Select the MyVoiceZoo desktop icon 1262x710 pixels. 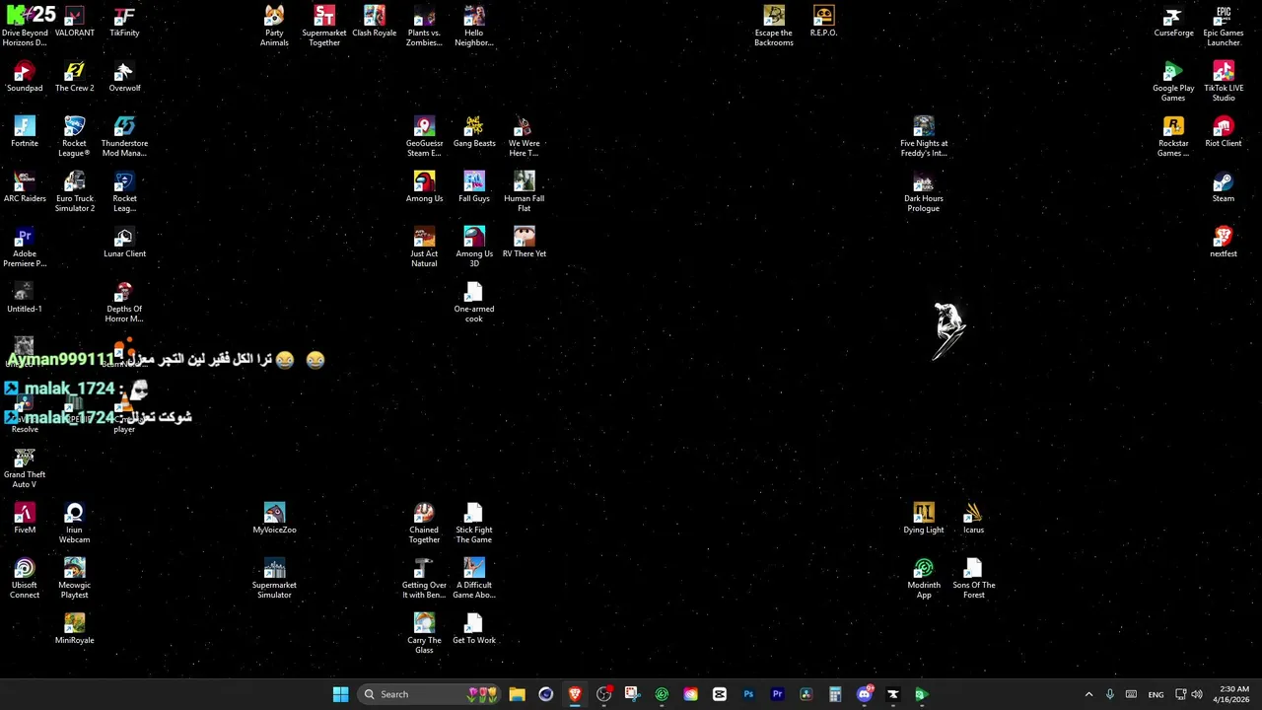(274, 519)
